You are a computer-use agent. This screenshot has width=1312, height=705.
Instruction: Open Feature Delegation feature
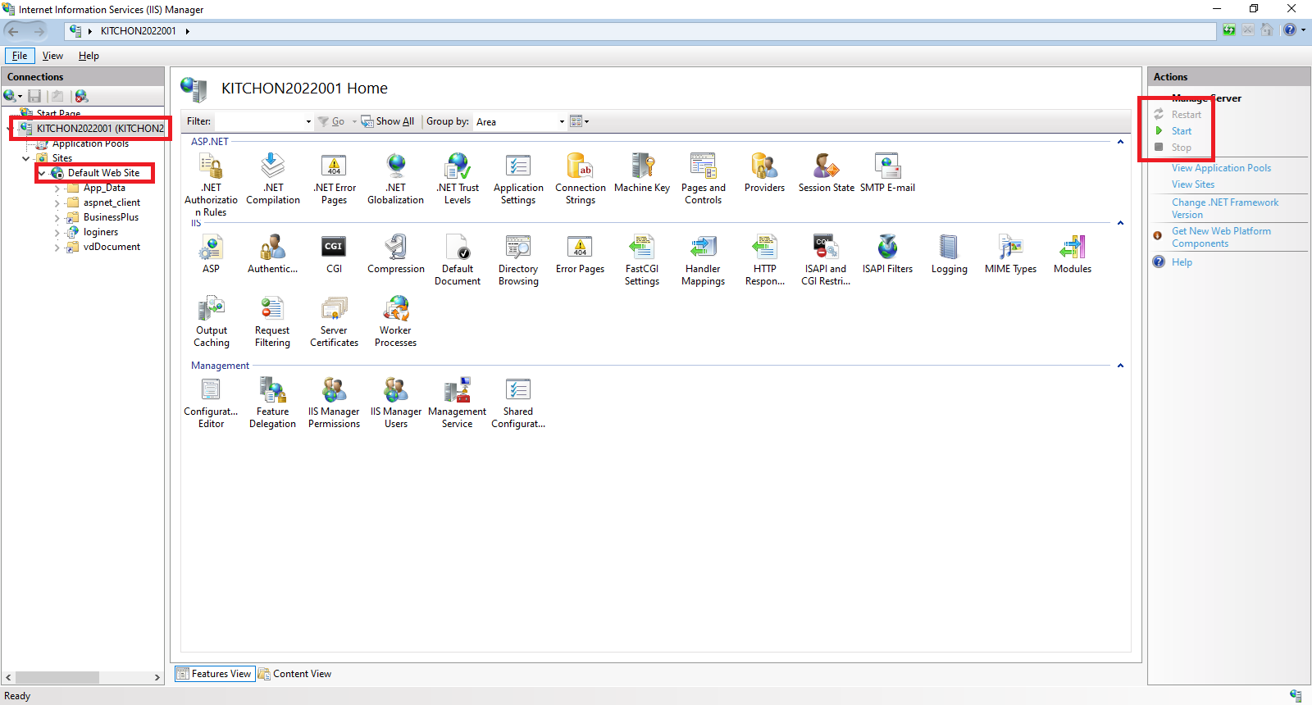pyautogui.click(x=273, y=403)
